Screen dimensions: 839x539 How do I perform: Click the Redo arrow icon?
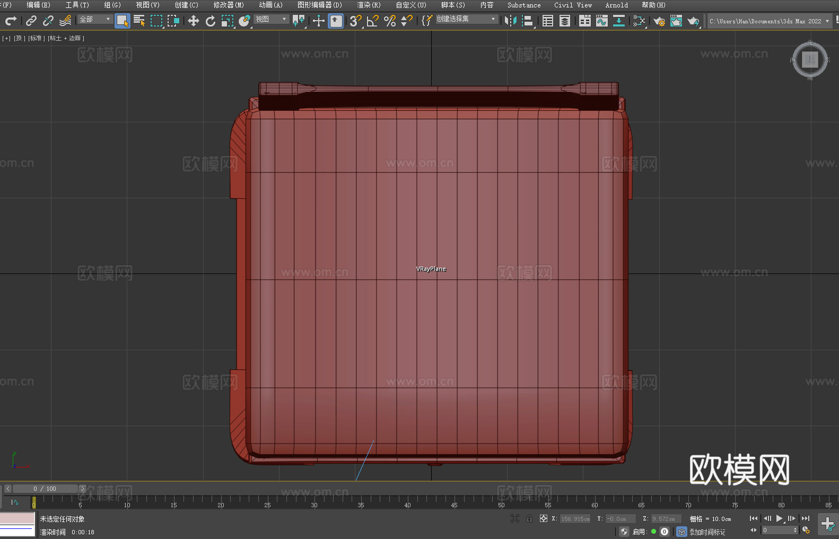tap(11, 21)
